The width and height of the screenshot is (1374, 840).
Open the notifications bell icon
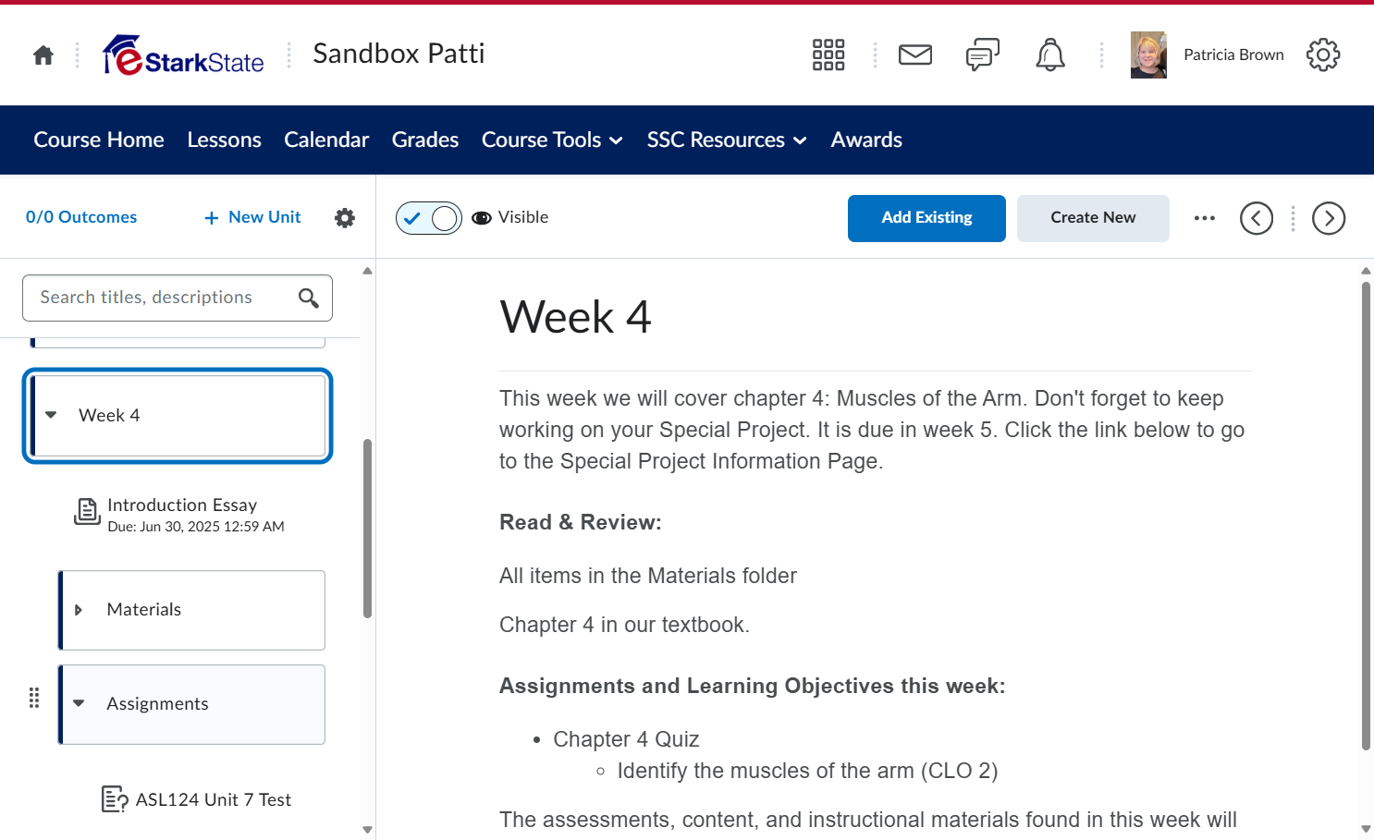(x=1050, y=55)
